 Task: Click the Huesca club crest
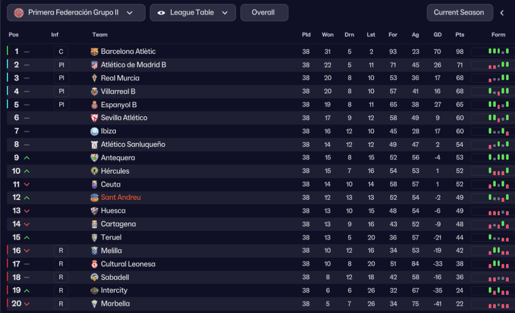[94, 211]
